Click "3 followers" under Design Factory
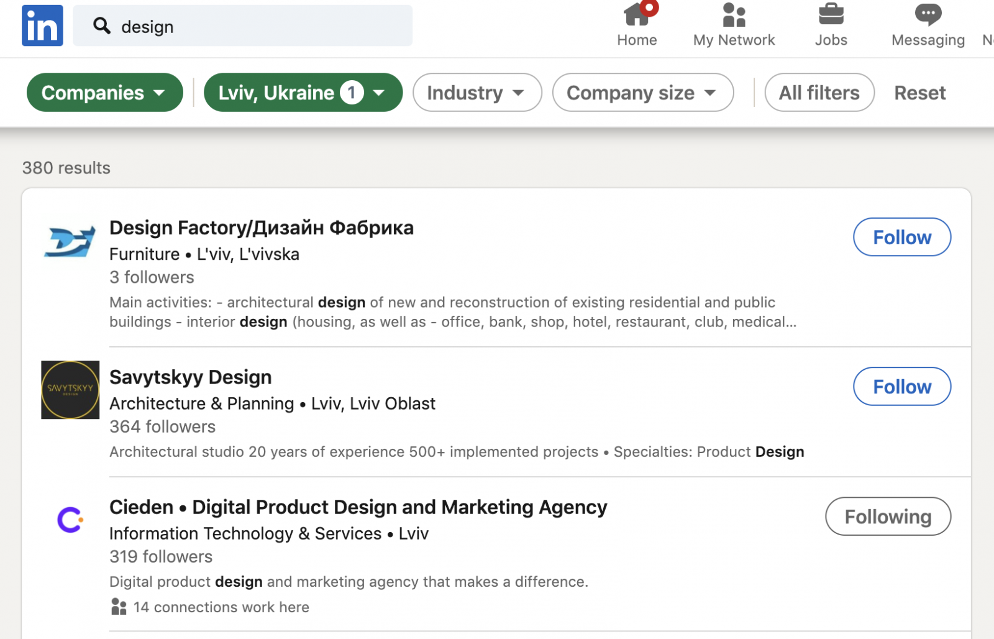 [x=152, y=277]
